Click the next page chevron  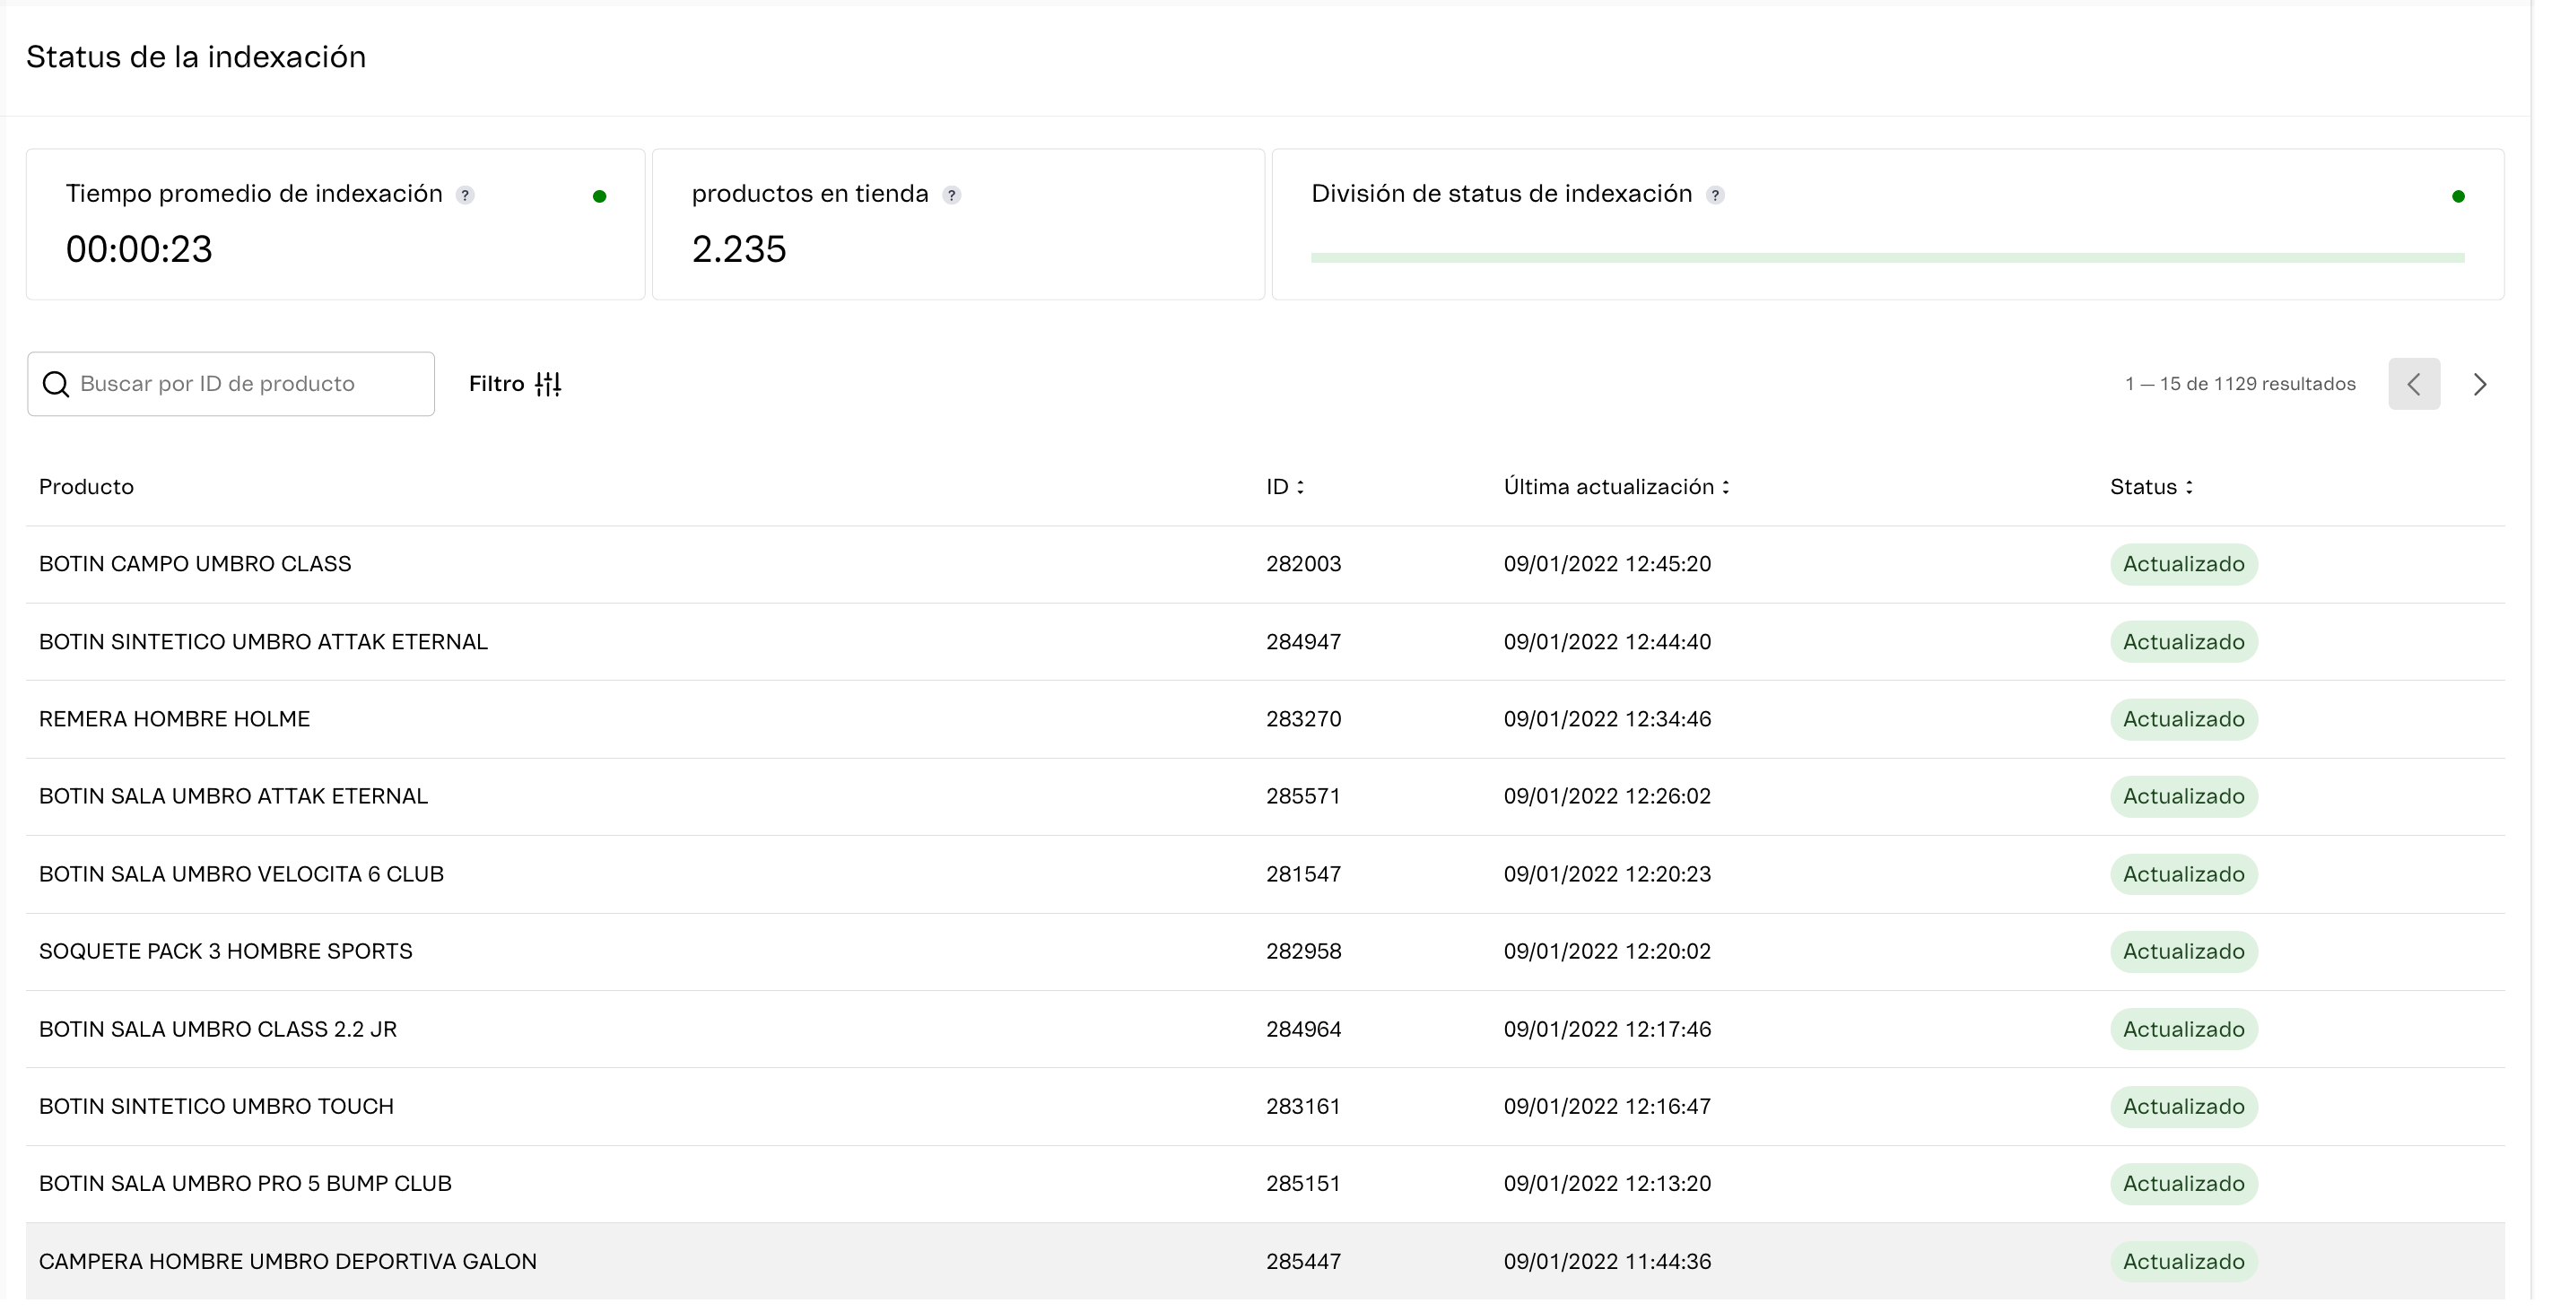pyautogui.click(x=2479, y=385)
